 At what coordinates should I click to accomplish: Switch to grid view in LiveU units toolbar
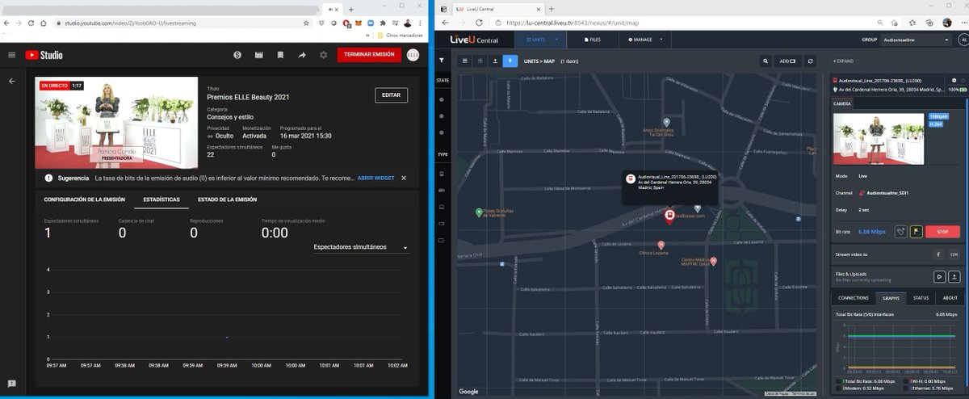[480, 61]
